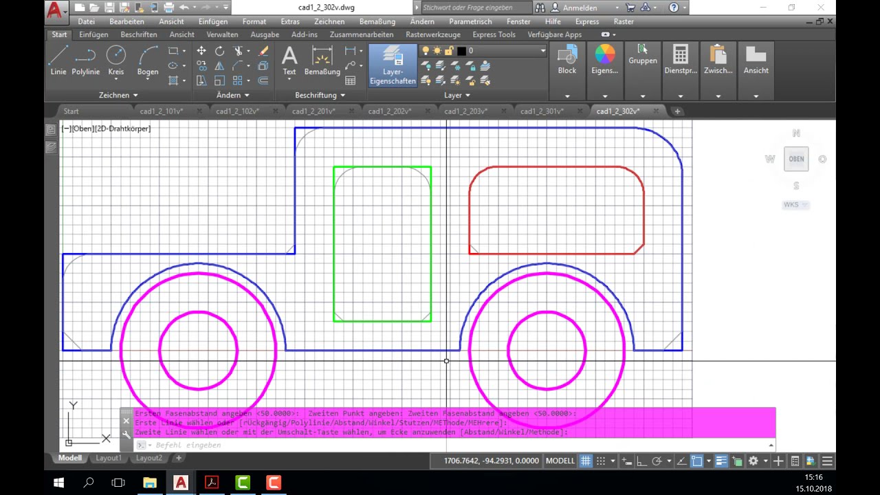Click the Copy tool icon
The width and height of the screenshot is (880, 495).
point(201,66)
